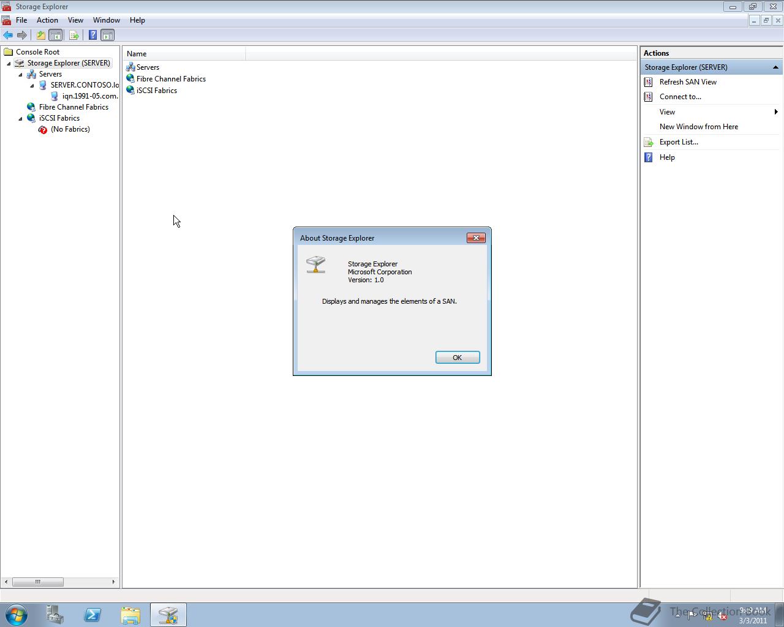Select Storage Explorer (SERVER) tree node
The height and width of the screenshot is (627, 784).
69,63
